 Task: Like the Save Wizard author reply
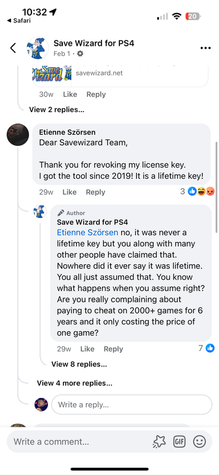click(x=87, y=349)
